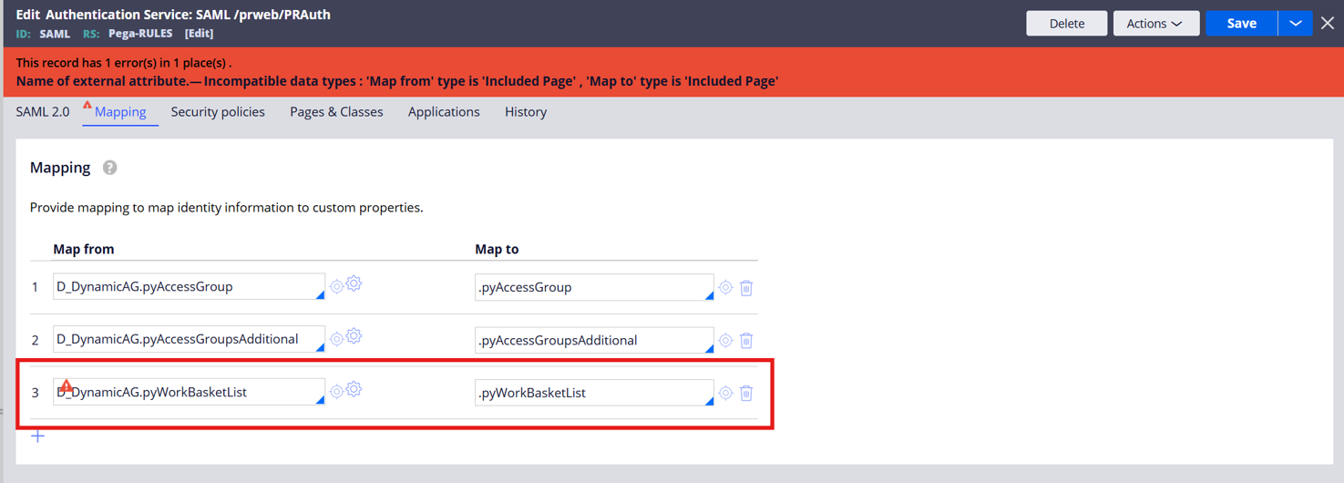This screenshot has height=483, width=1344.
Task: Delete the authentication service record
Action: click(x=1066, y=24)
